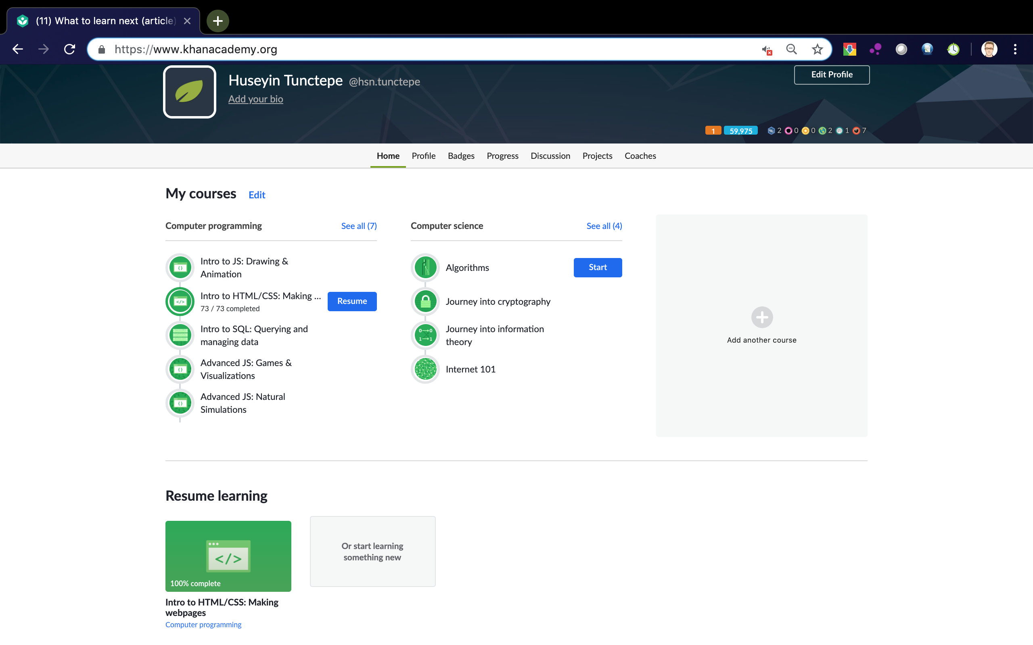Click See all (4) for Computer science
Image resolution: width=1033 pixels, height=645 pixels.
coord(604,226)
